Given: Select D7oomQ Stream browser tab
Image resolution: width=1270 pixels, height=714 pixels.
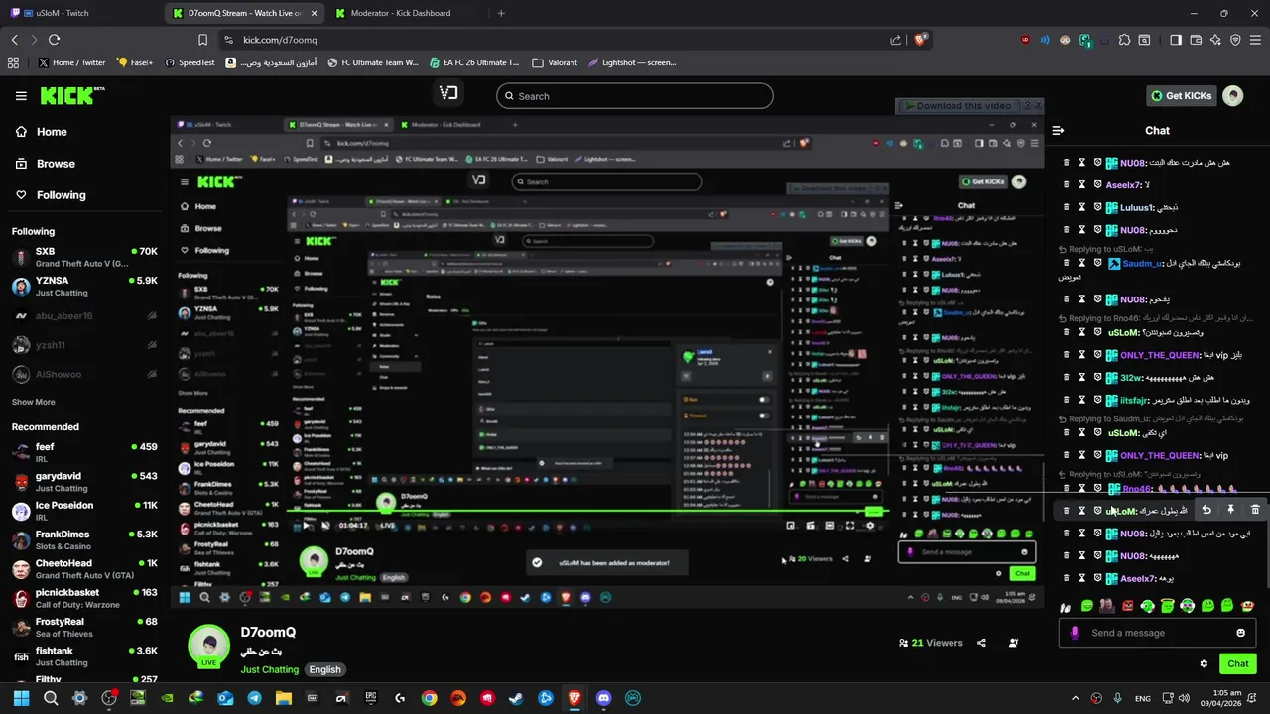Looking at the screenshot, I should (244, 13).
